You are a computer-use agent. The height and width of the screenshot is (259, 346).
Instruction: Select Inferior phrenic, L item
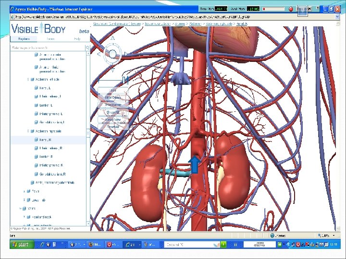(x=51, y=114)
